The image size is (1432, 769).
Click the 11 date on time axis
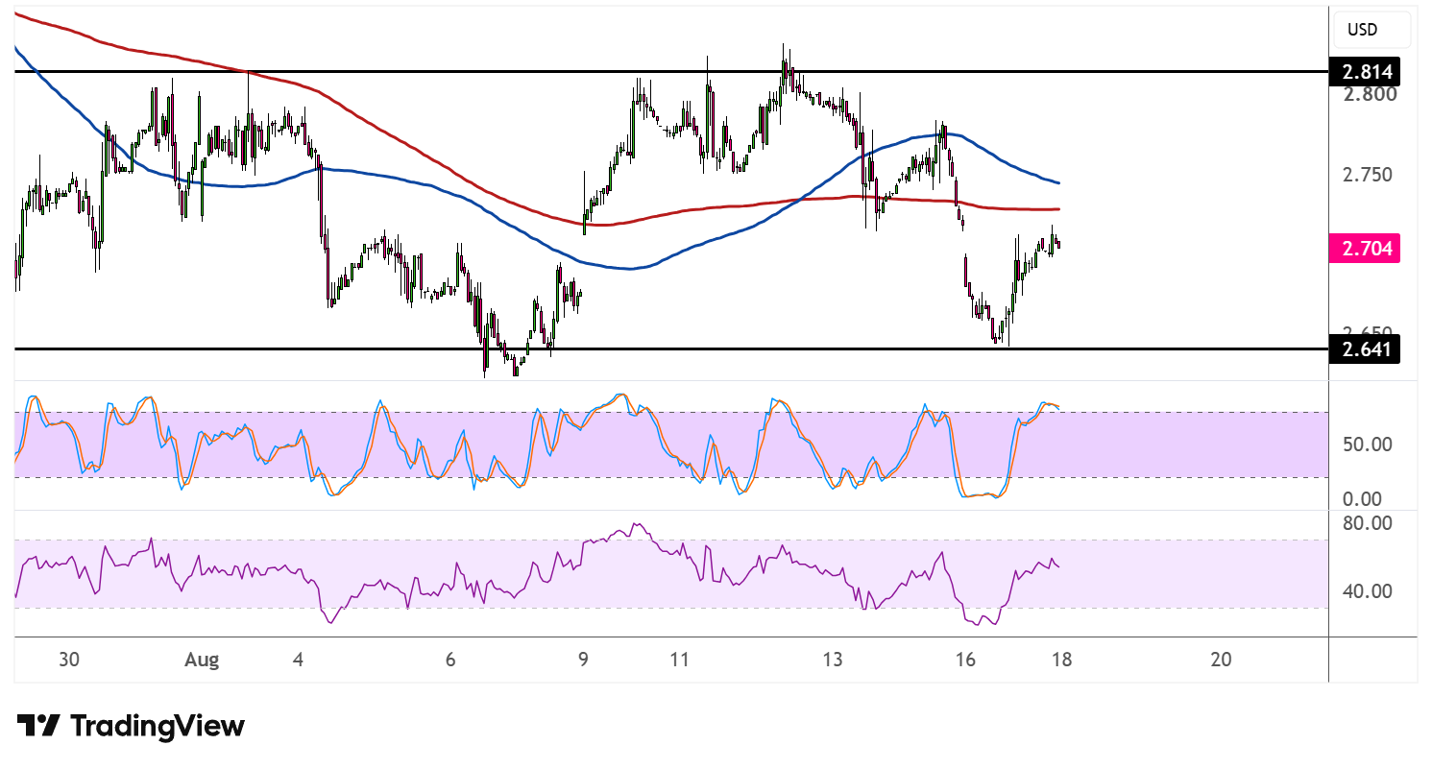pyautogui.click(x=680, y=660)
